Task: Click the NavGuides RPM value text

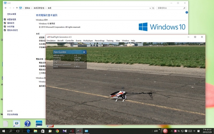Action: point(79,62)
